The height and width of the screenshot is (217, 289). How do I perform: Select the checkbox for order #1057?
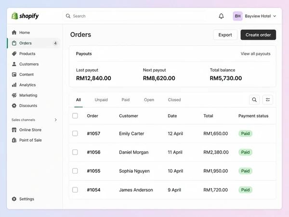(75, 133)
